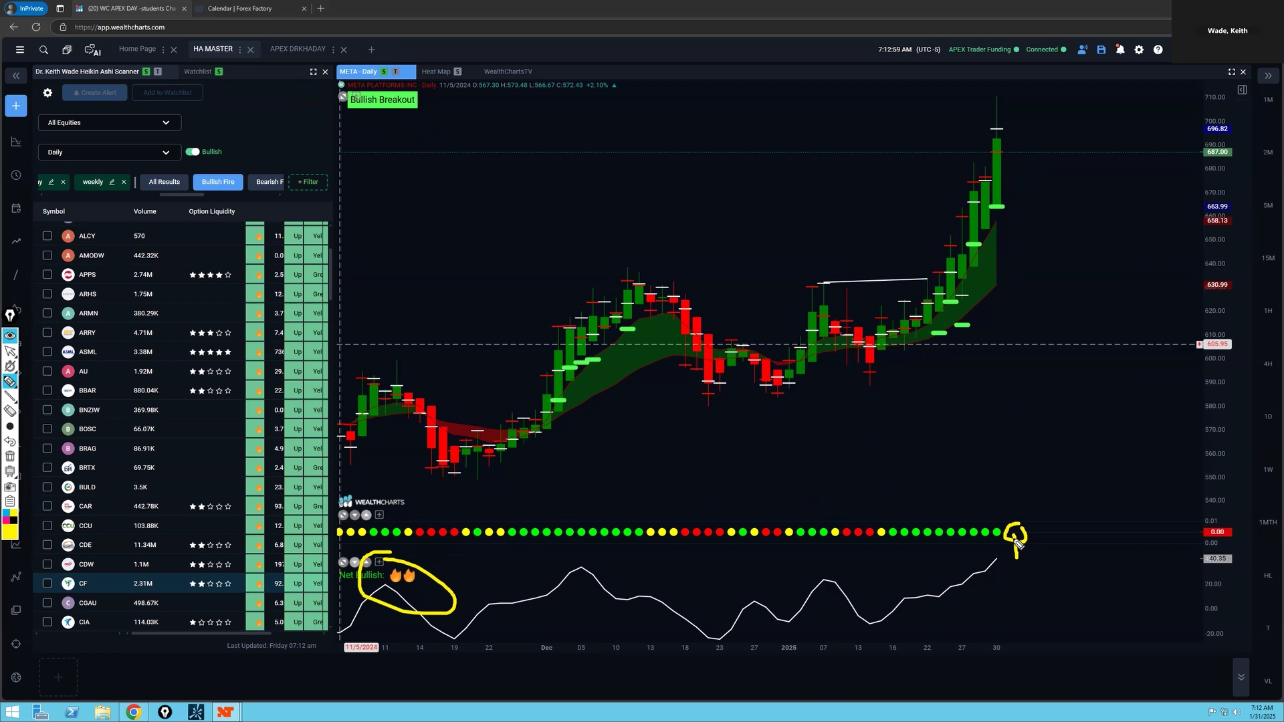Click the Create Alert button
1284x722 pixels.
click(94, 93)
